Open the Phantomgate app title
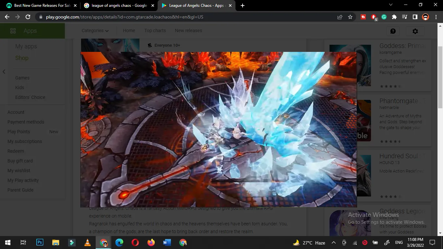This screenshot has height=249, width=443. coord(402,101)
